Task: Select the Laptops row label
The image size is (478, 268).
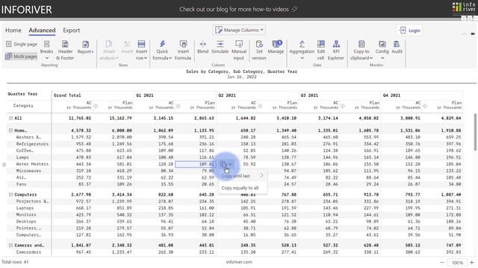Action: tap(25, 208)
